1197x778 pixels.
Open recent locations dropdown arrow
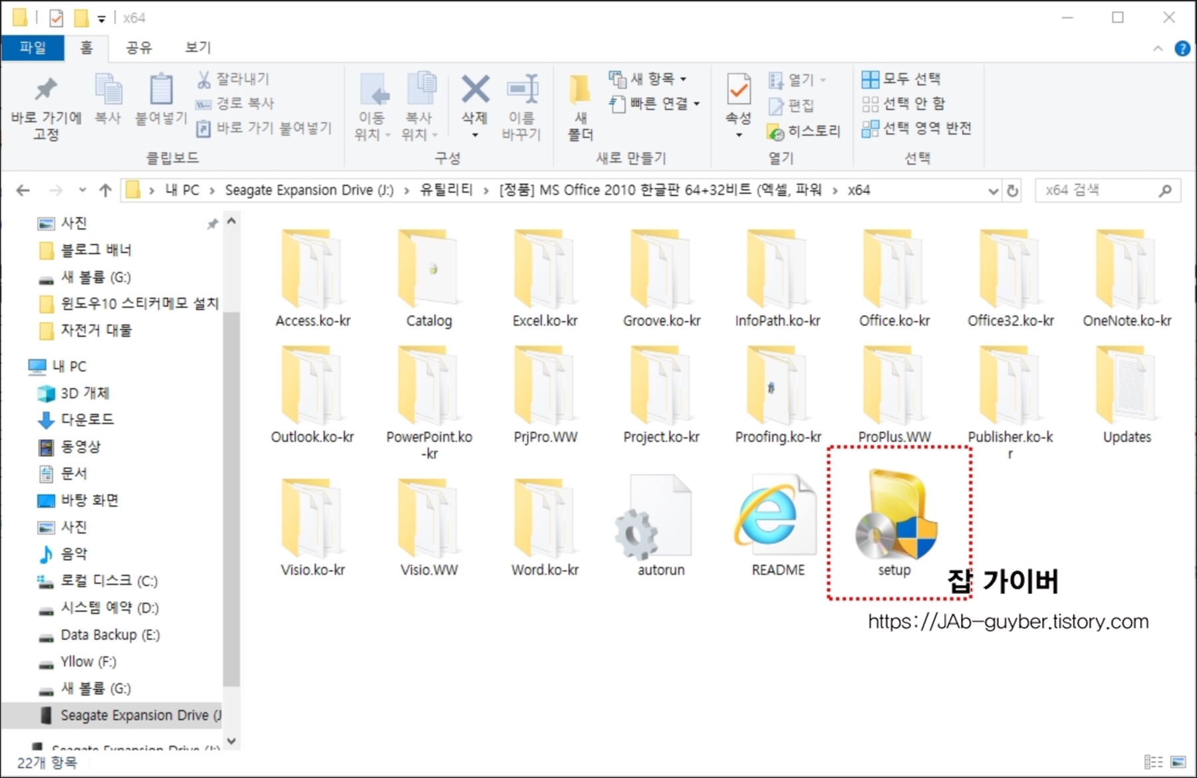(x=82, y=190)
